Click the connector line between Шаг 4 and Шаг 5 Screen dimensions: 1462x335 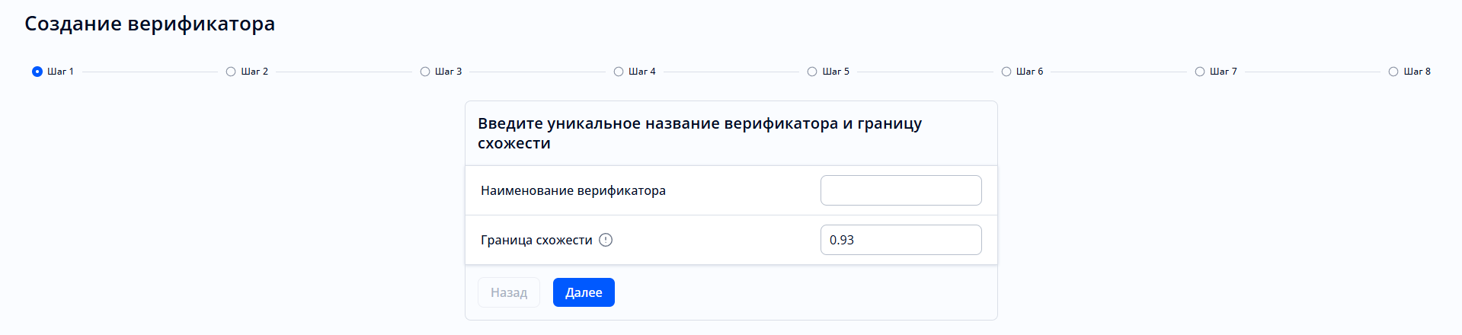pos(731,72)
